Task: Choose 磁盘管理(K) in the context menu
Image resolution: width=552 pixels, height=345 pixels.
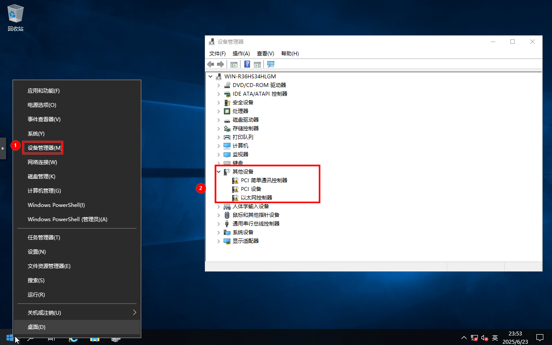Action: (77, 176)
